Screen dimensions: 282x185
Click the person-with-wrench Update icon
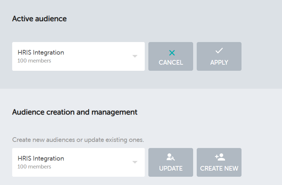(x=171, y=157)
